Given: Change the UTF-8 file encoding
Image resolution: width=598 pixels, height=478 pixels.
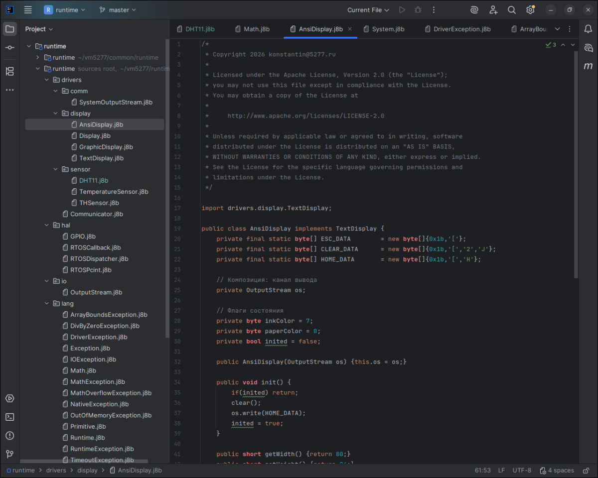Looking at the screenshot, I should point(522,471).
